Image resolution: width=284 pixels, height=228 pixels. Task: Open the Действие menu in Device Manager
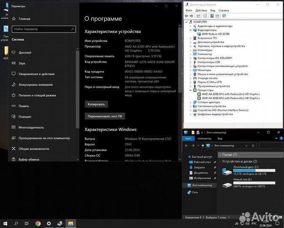pos(201,10)
